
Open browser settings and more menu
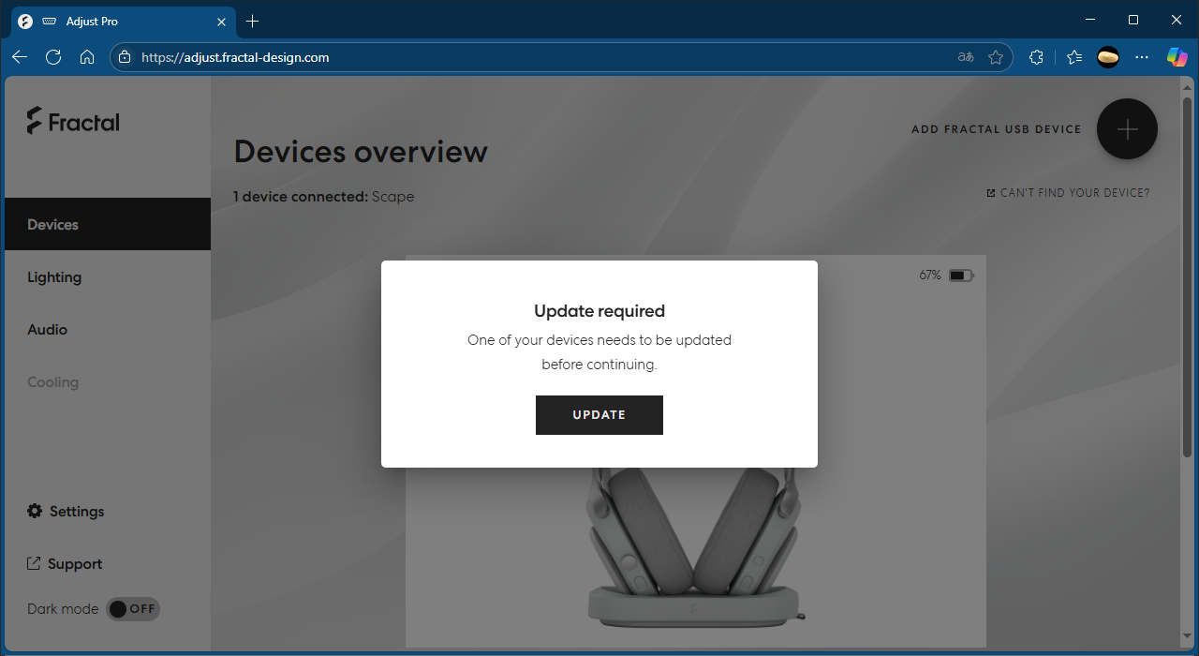pos(1142,57)
